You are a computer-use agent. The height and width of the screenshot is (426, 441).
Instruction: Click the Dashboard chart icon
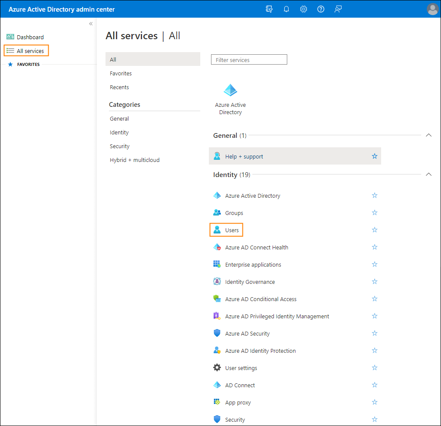(x=10, y=37)
